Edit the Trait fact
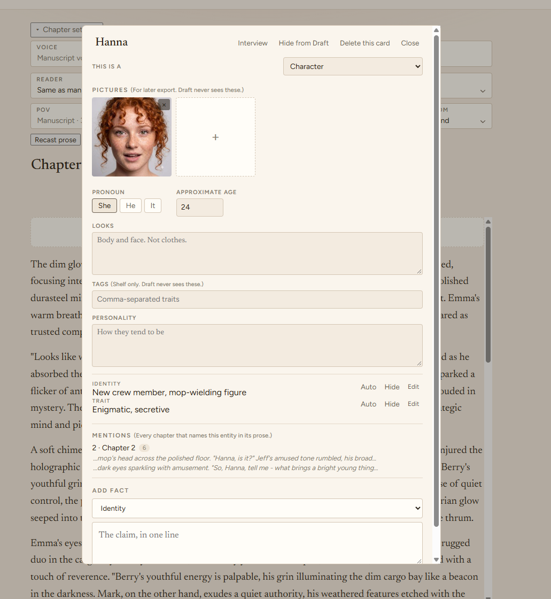 click(x=413, y=404)
